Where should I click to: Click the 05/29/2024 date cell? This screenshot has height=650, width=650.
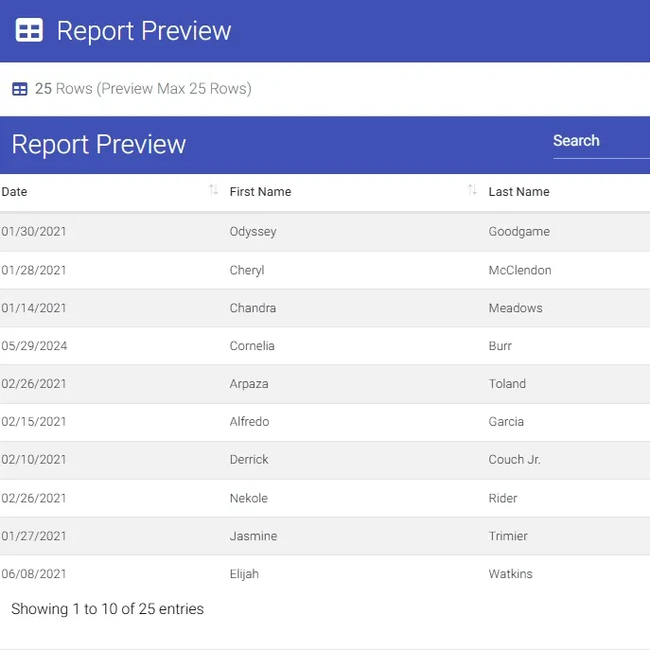tap(34, 345)
